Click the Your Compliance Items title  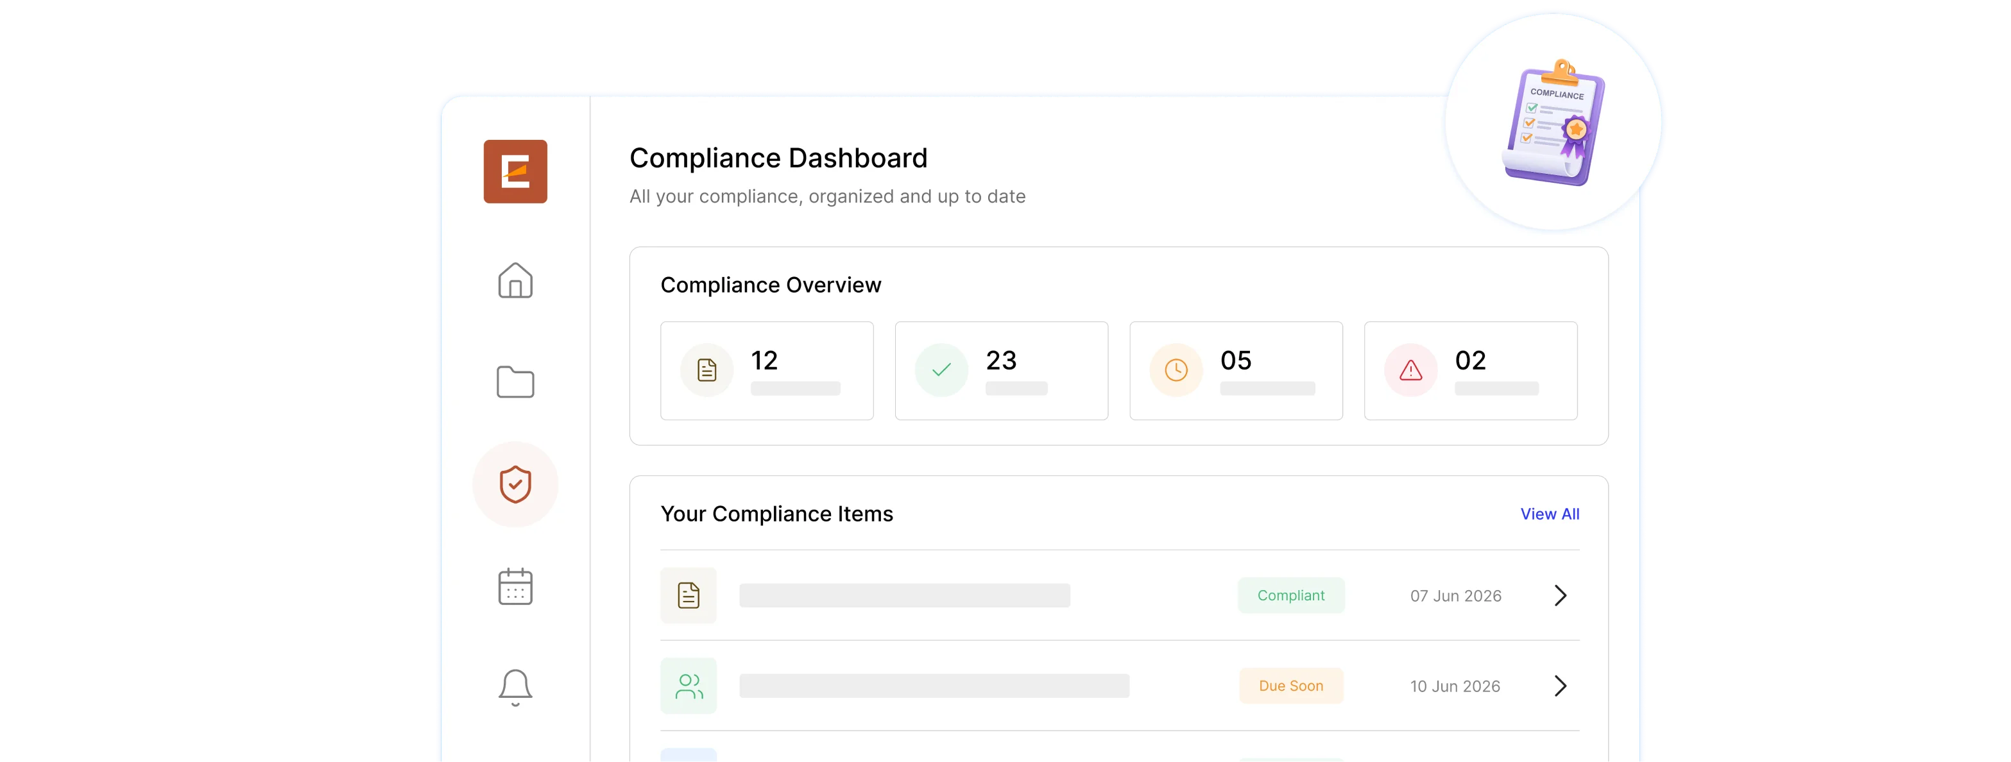[777, 514]
